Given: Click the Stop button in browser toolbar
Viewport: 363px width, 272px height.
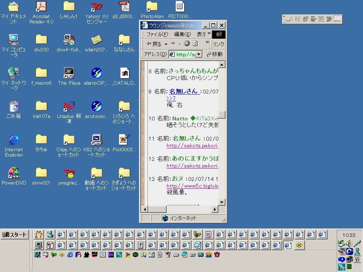Looking at the screenshot, I should 187,44.
